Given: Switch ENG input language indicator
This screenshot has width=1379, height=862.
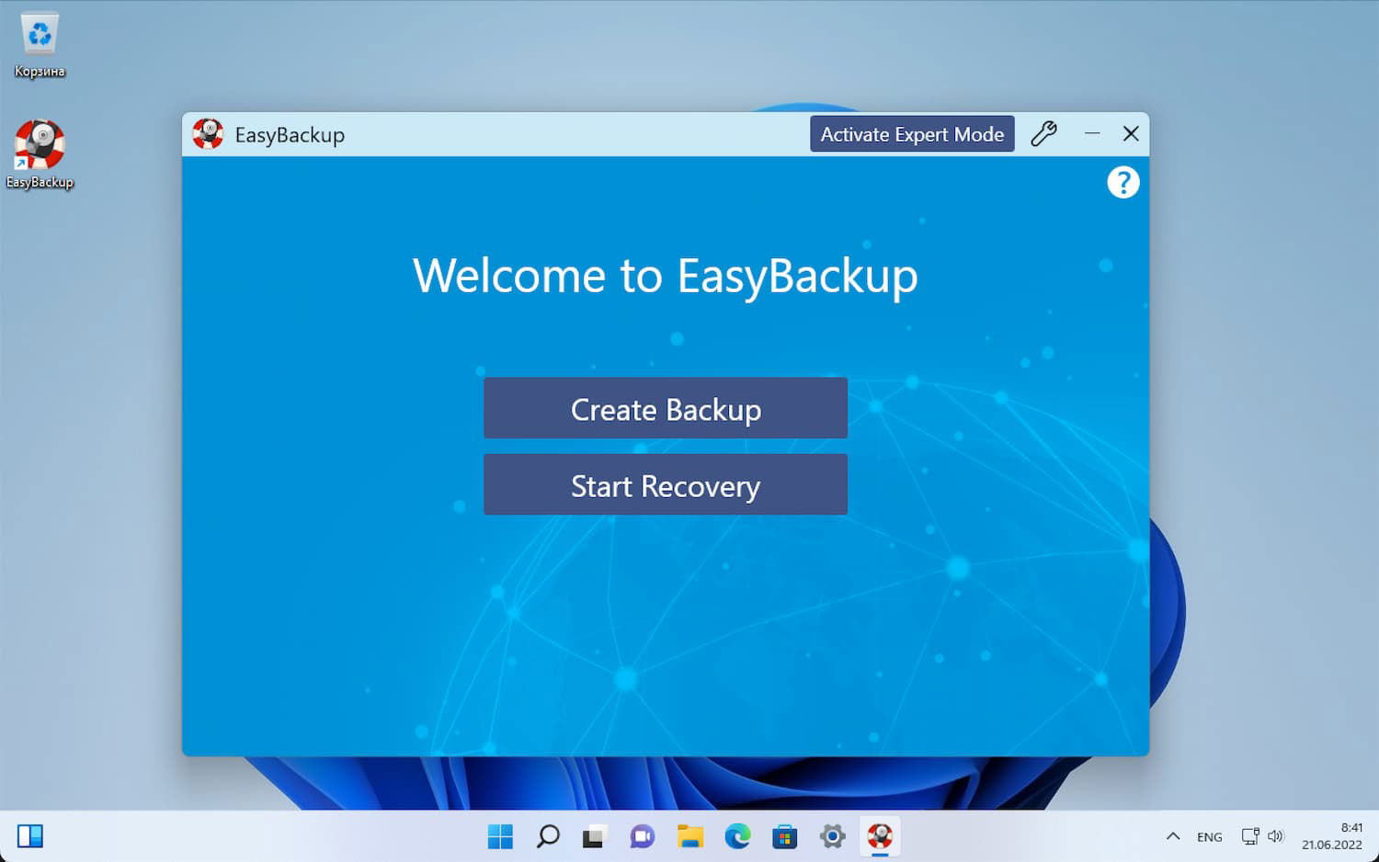Looking at the screenshot, I should 1210,836.
